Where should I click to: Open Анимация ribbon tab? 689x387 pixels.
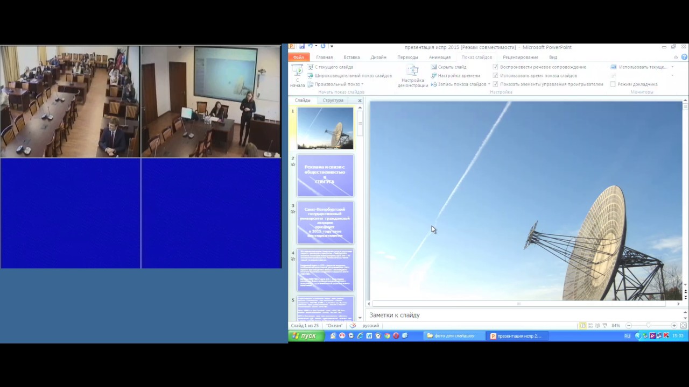pyautogui.click(x=440, y=57)
